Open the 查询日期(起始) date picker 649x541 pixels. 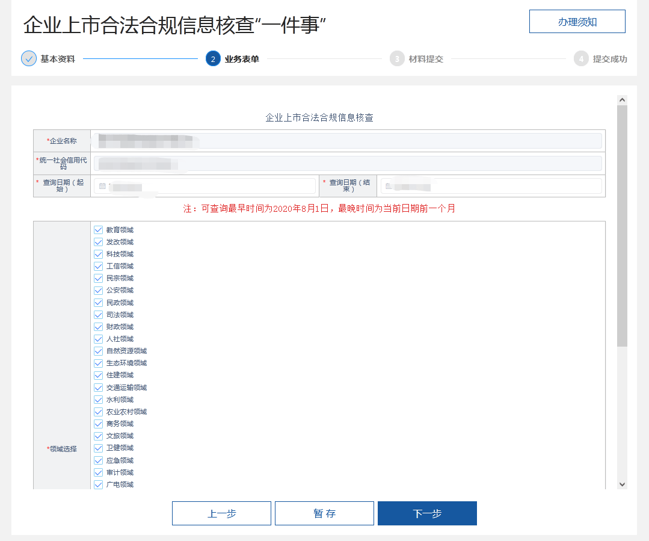click(205, 187)
